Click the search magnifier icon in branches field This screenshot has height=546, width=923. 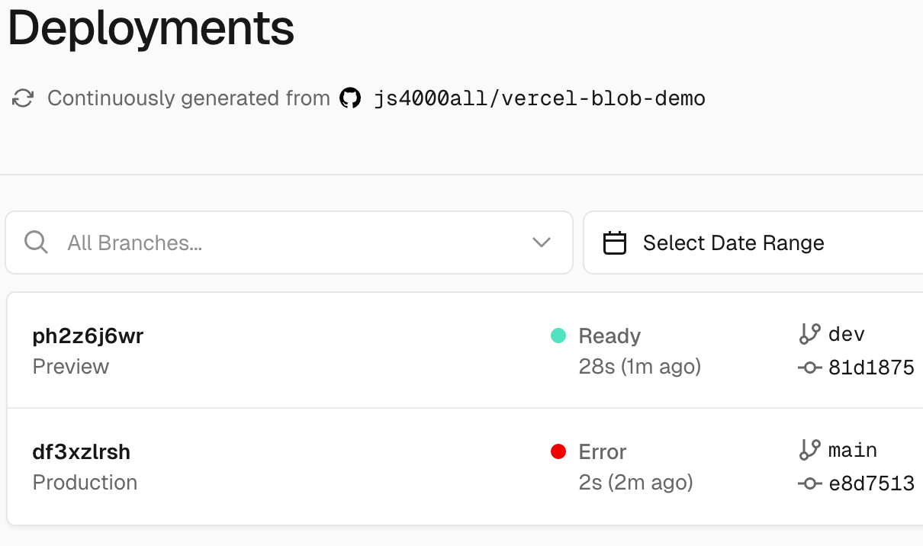pyautogui.click(x=36, y=242)
